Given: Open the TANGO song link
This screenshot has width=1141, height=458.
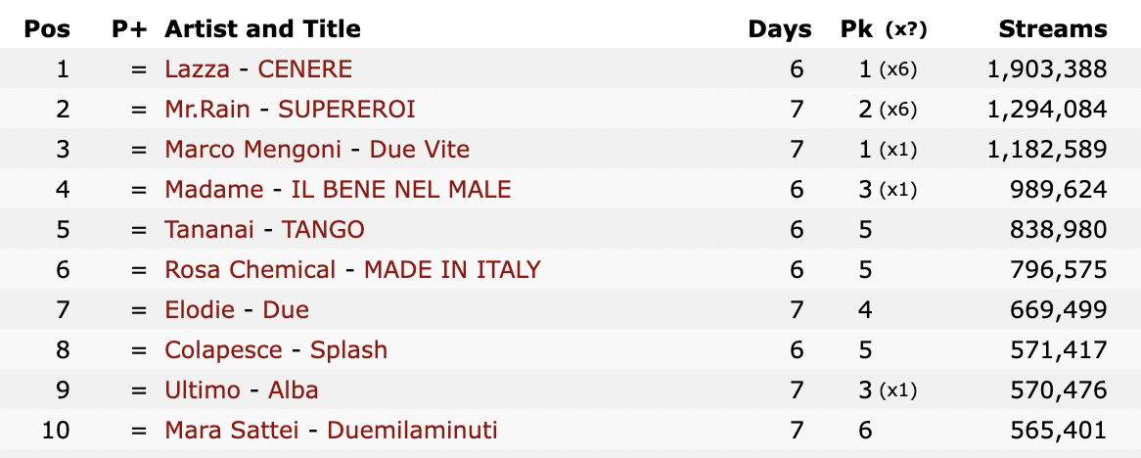Looking at the screenshot, I should pos(323,229).
